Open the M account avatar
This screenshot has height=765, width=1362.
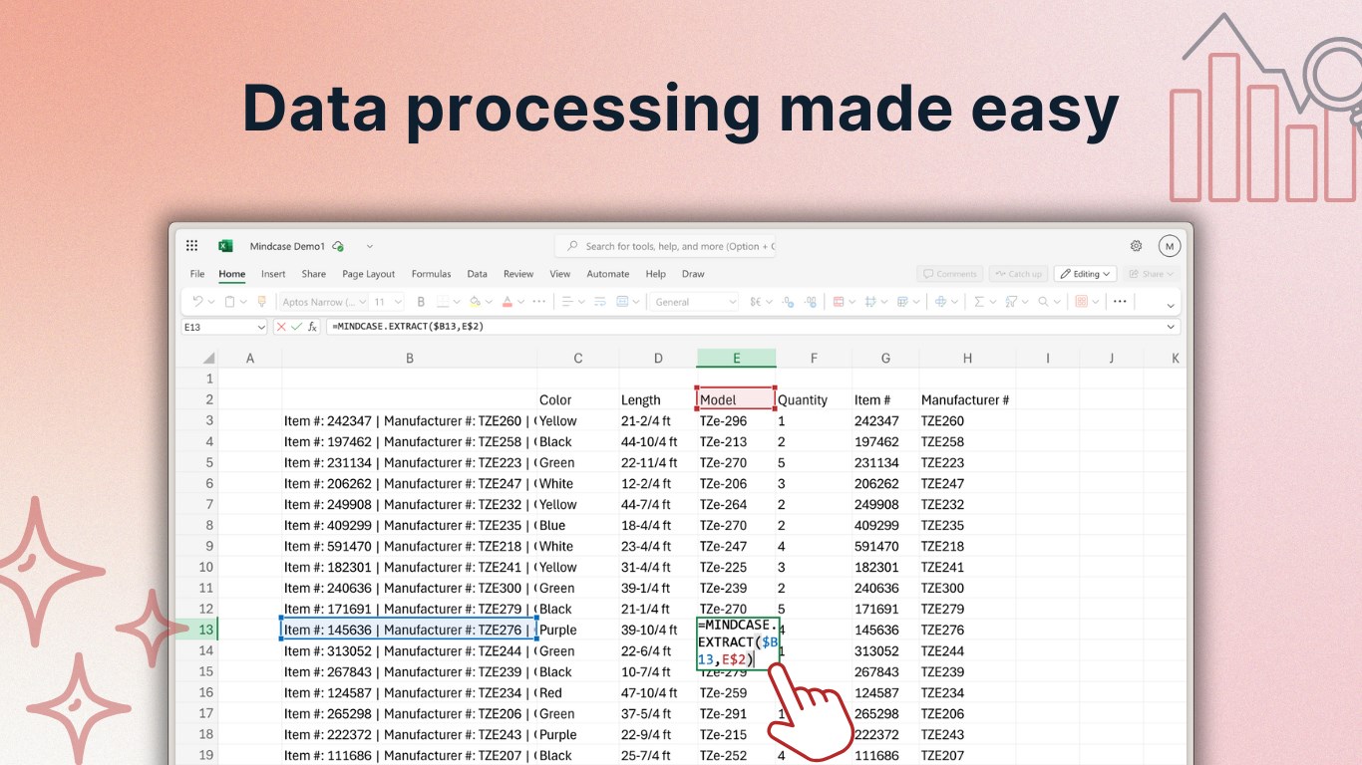(x=1169, y=246)
